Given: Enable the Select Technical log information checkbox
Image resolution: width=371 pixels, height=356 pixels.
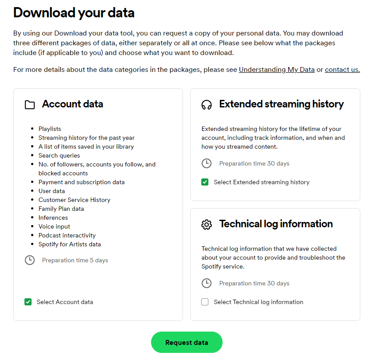Looking at the screenshot, I should point(205,302).
